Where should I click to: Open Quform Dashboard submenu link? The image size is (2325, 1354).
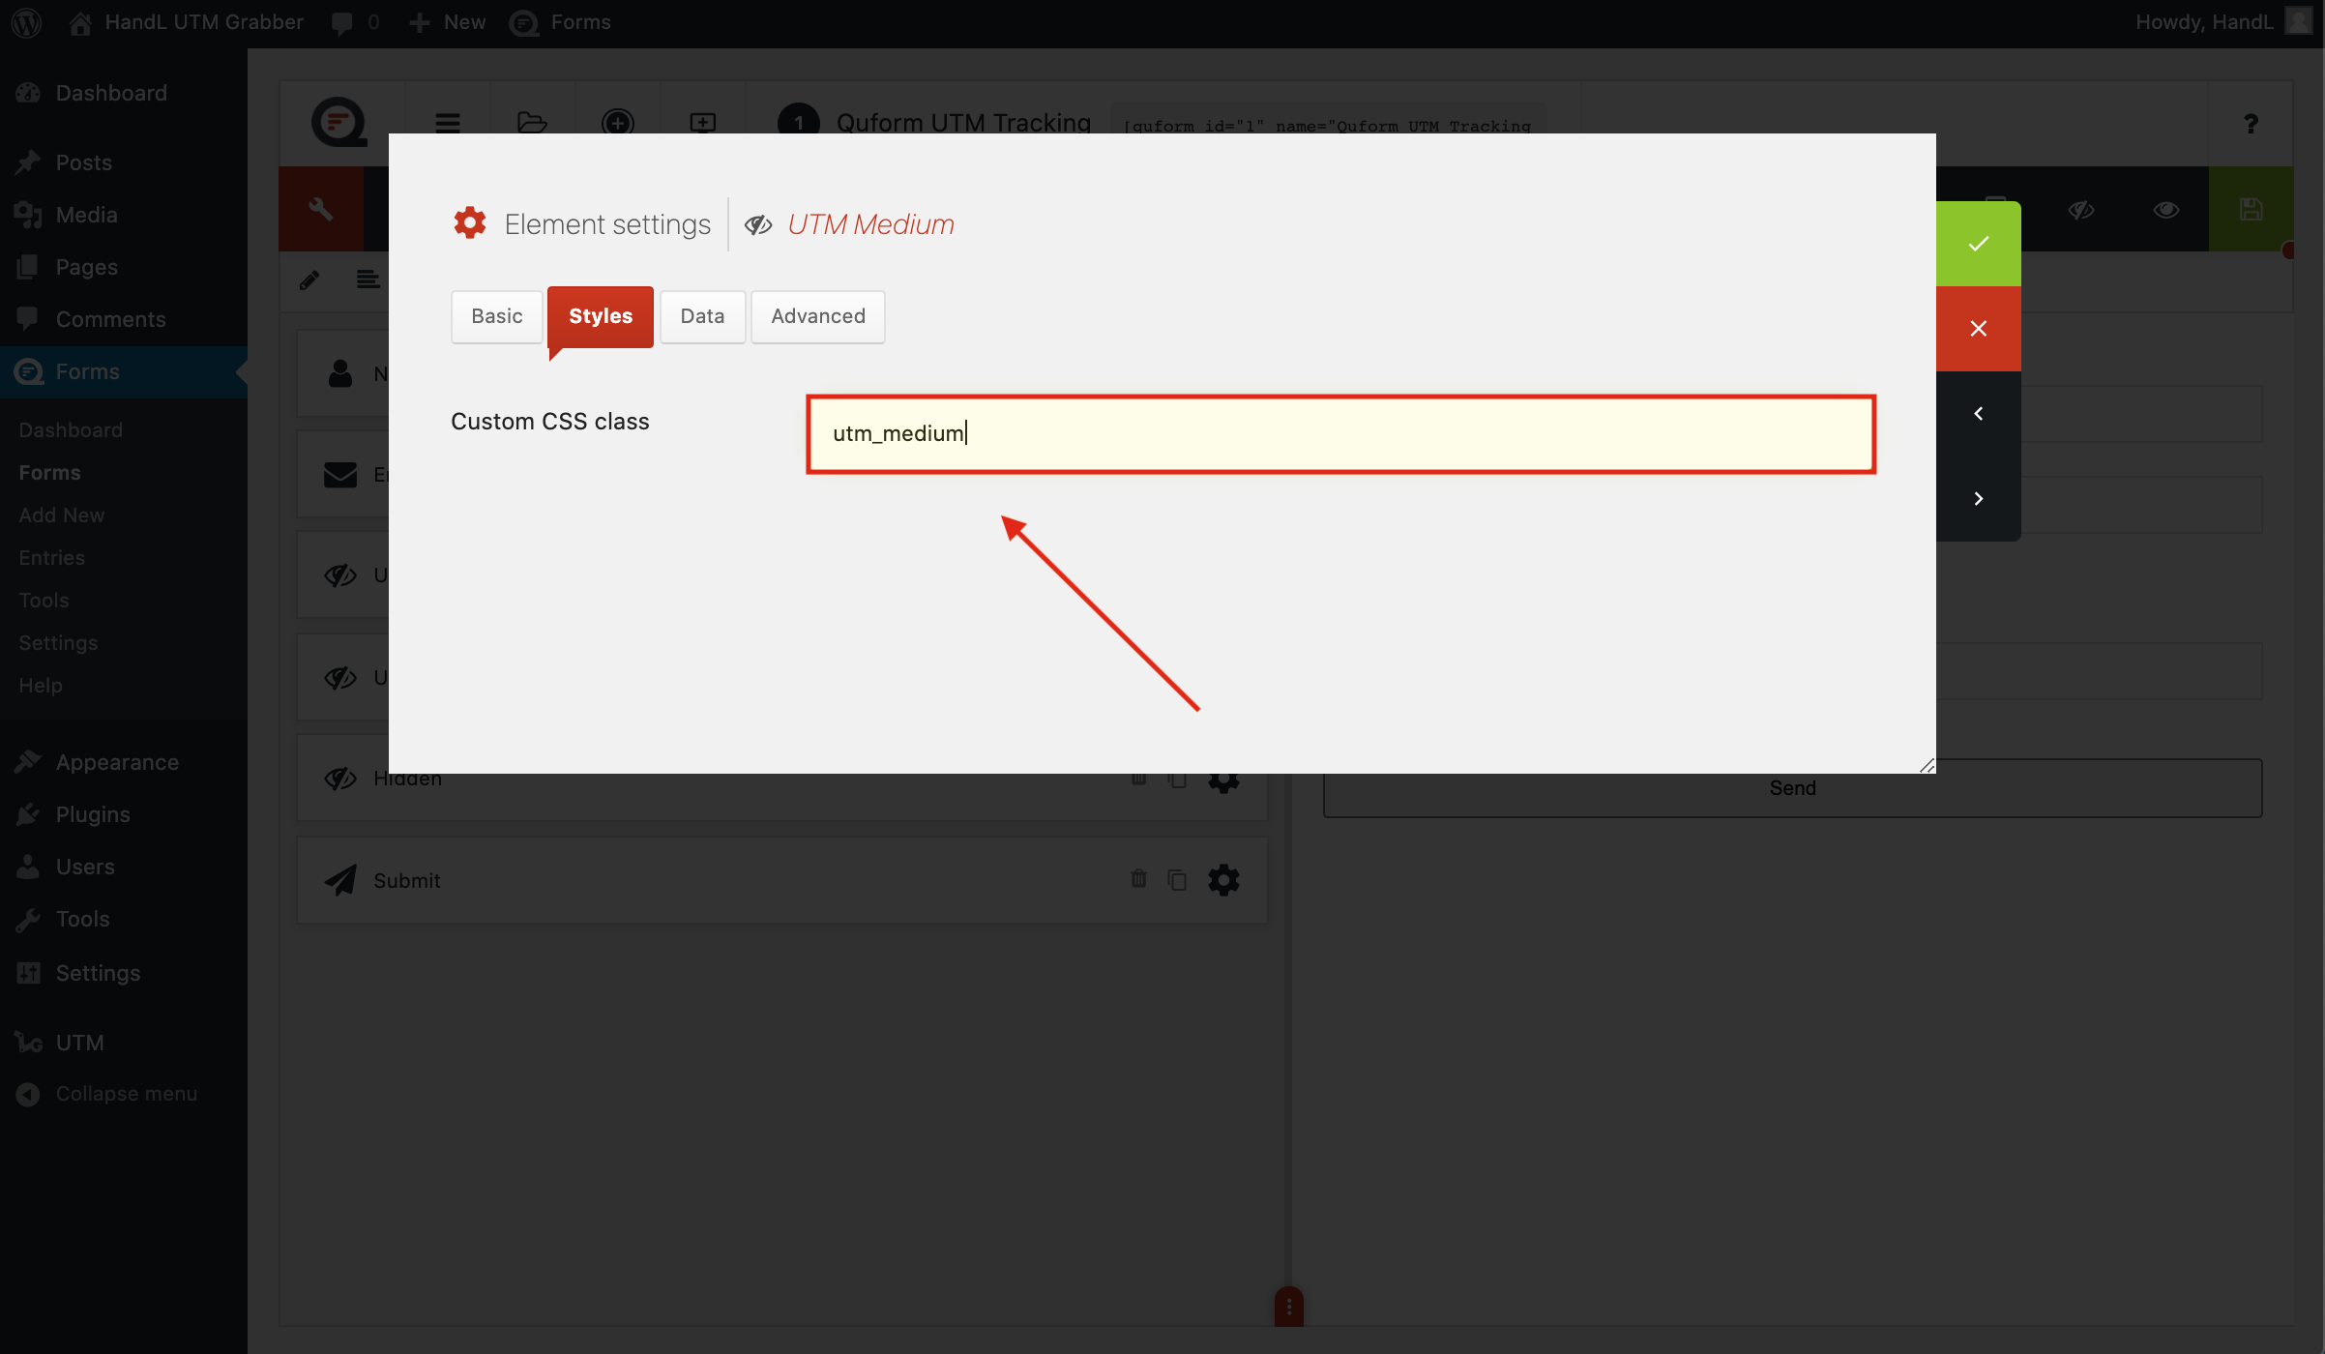71,430
